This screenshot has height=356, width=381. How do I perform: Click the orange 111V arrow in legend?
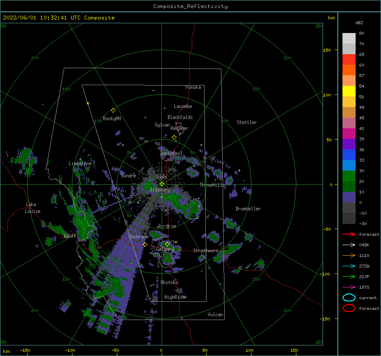point(349,255)
